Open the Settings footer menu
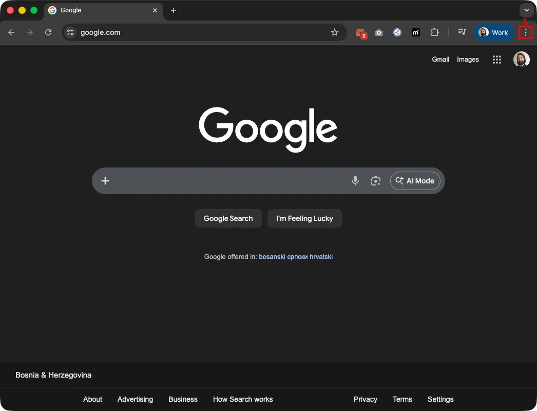The width and height of the screenshot is (537, 411). 440,399
